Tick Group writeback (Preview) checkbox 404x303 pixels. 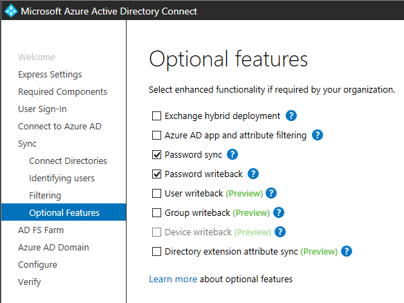(x=156, y=213)
